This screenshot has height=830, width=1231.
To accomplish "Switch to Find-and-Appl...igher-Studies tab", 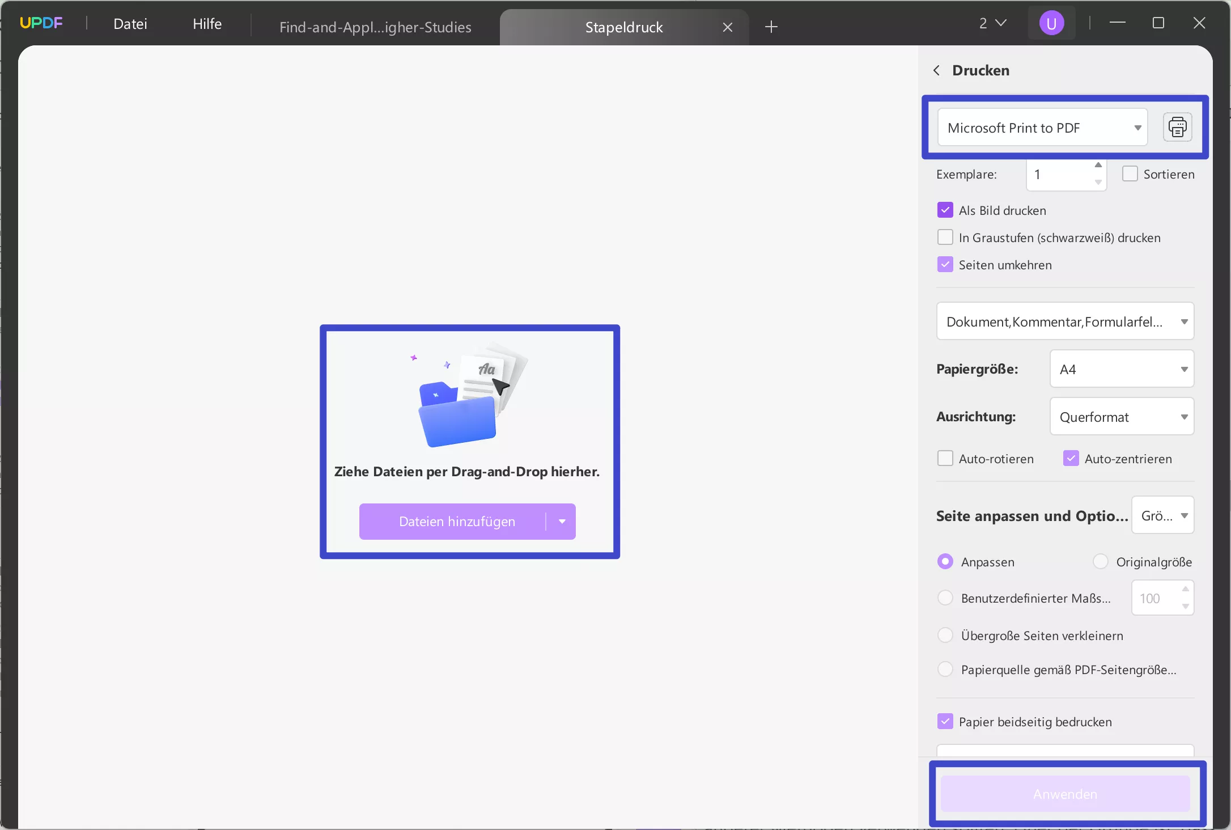I will tap(375, 27).
